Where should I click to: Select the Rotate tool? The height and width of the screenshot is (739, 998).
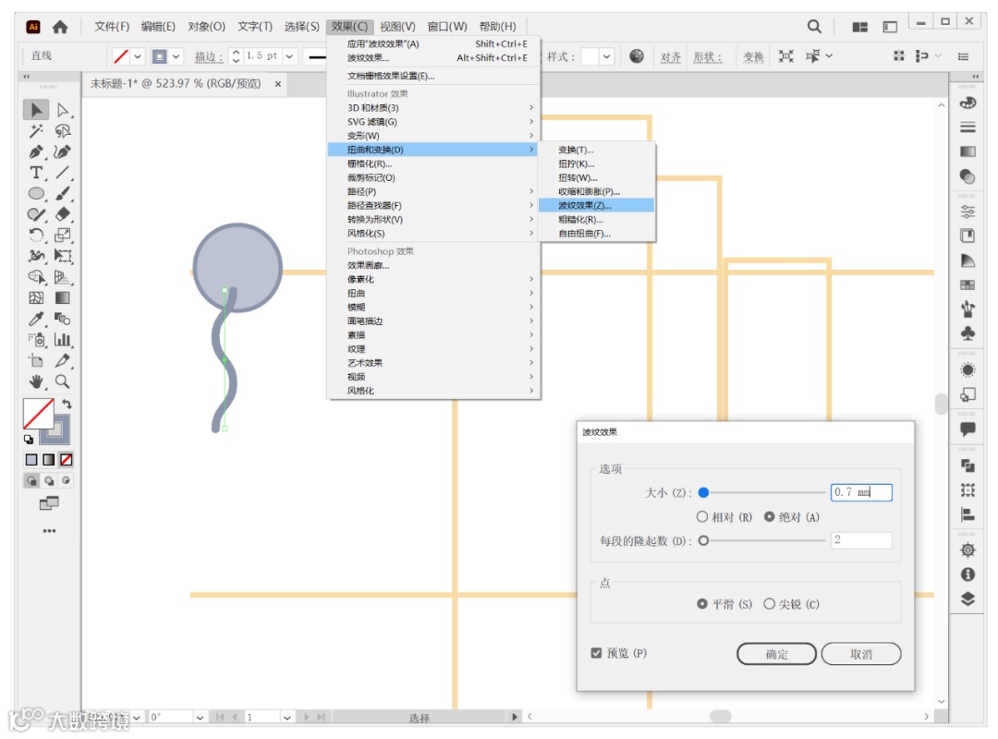point(36,236)
